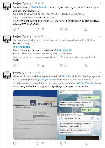Like the first tweet with 88 likes

tap(62, 29)
